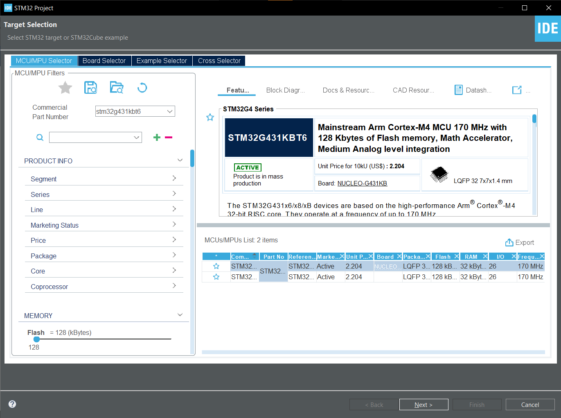Click the LQFP 32 chip package image
This screenshot has width=561, height=418.
pos(439,175)
